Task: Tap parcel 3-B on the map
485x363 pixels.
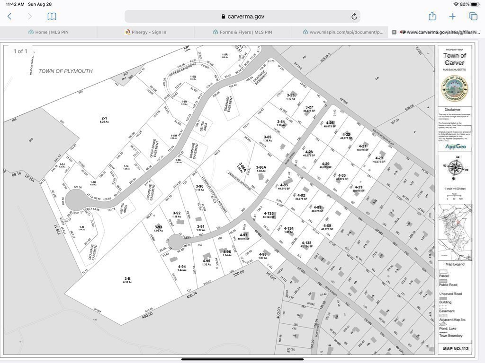Action: pyautogui.click(x=127, y=280)
